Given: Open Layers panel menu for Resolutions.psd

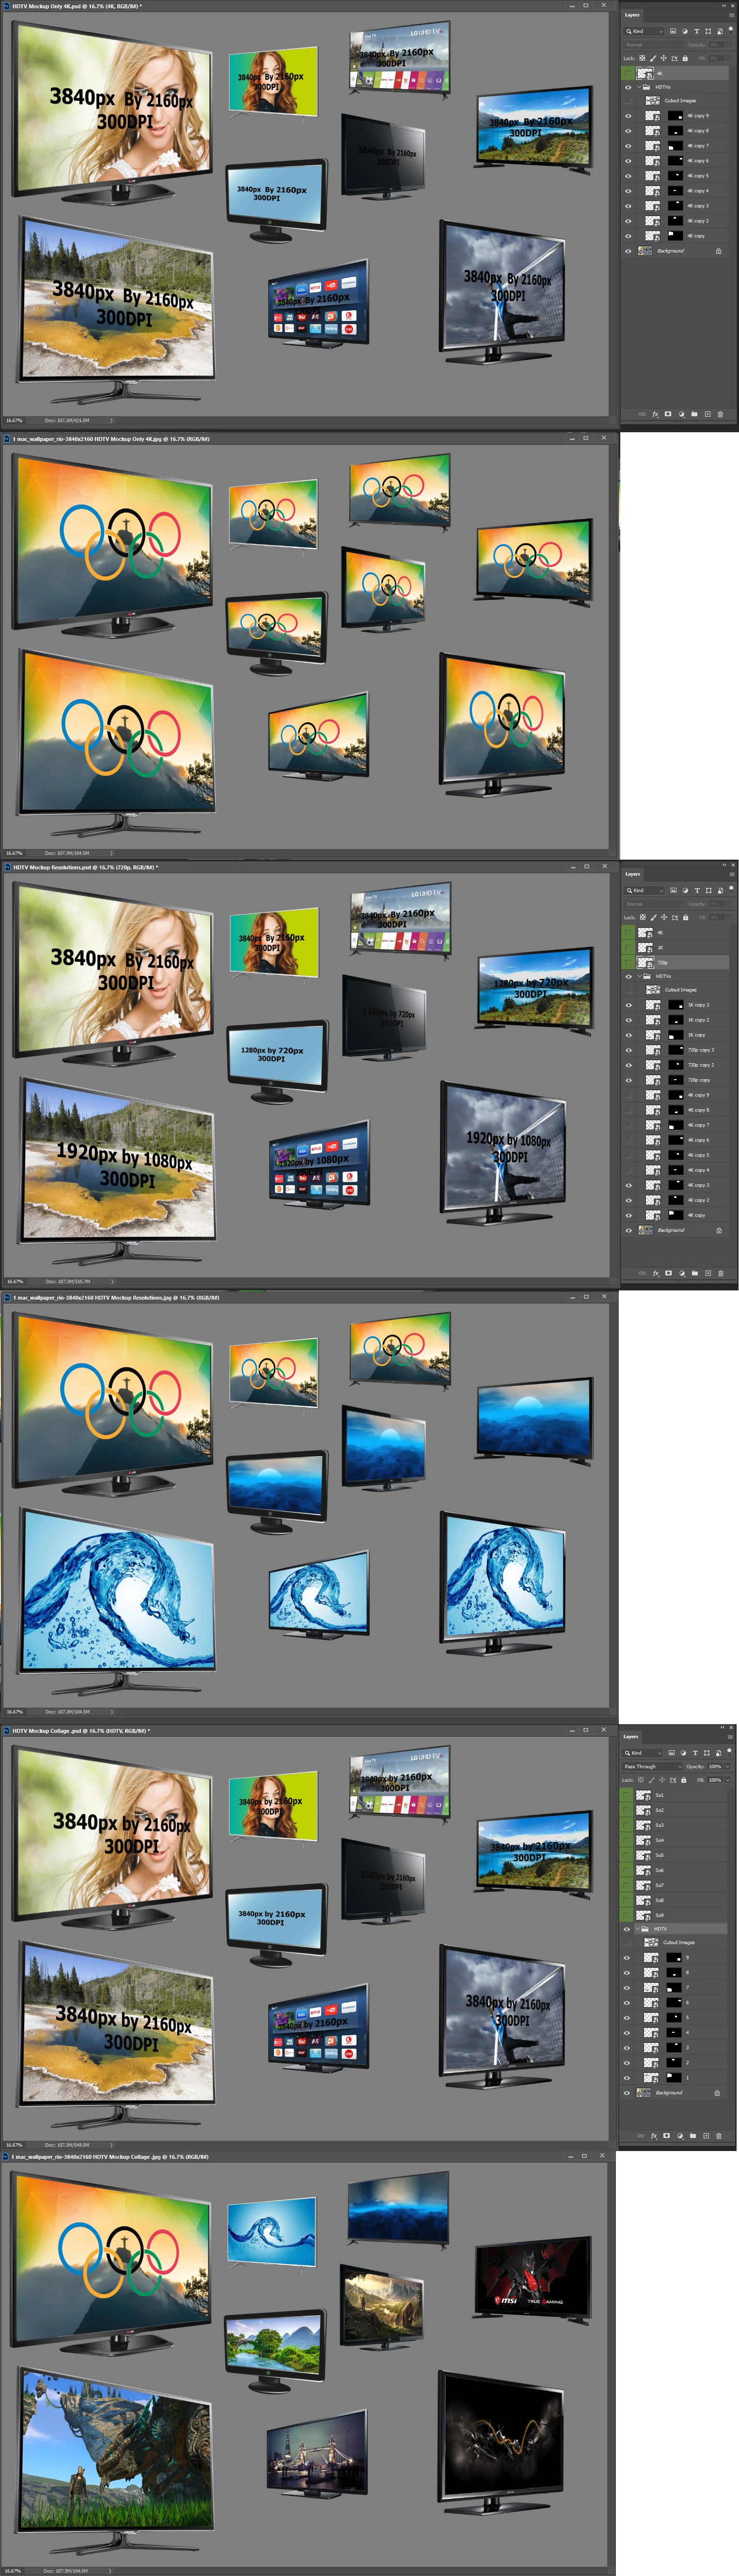Looking at the screenshot, I should coord(732,874).
